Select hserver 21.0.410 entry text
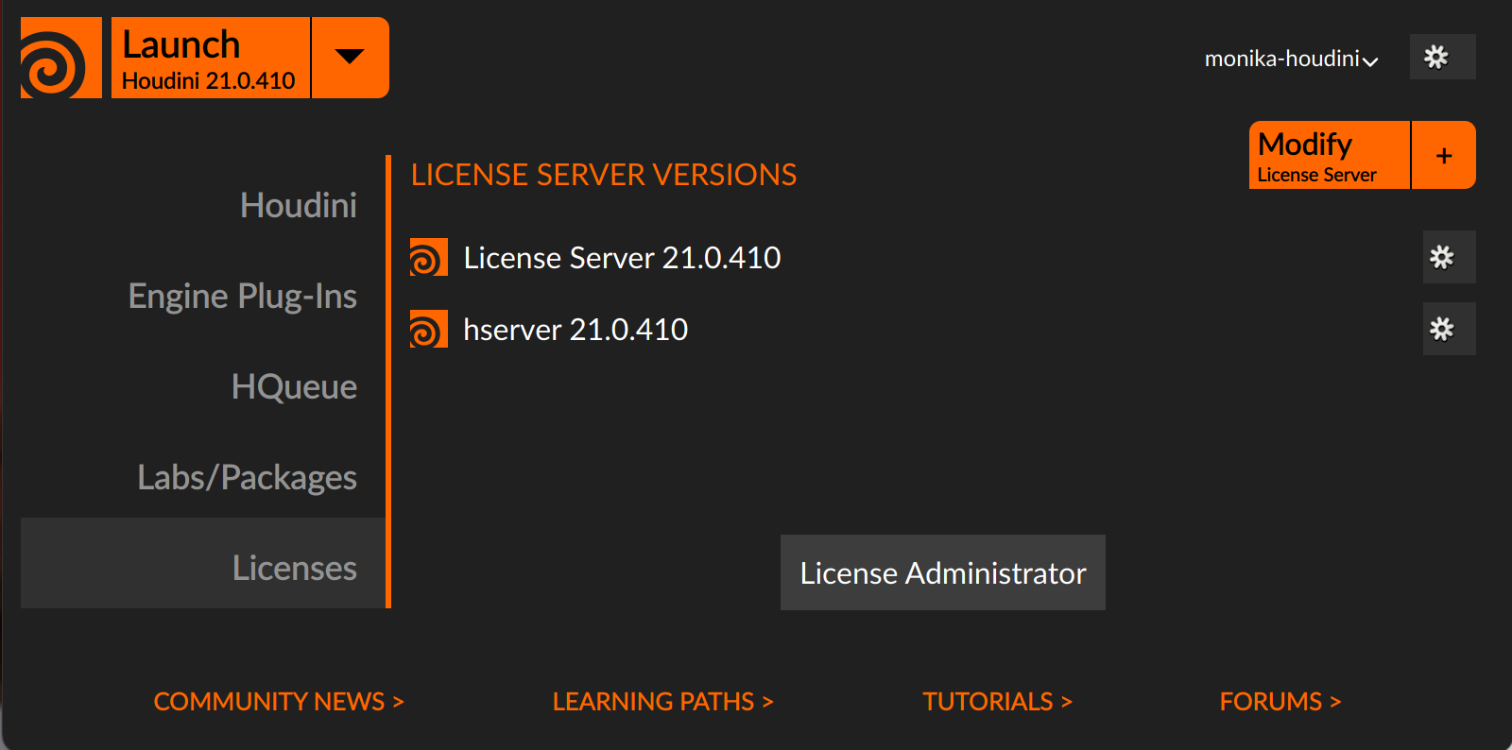The width and height of the screenshot is (1512, 750). [576, 329]
